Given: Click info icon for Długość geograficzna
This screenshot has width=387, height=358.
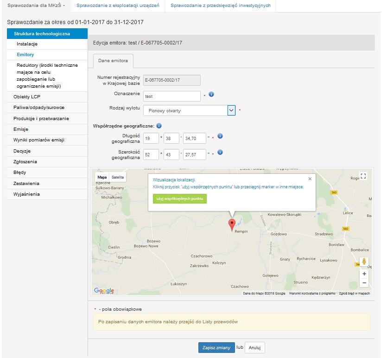Looking at the screenshot, I should 220,136.
